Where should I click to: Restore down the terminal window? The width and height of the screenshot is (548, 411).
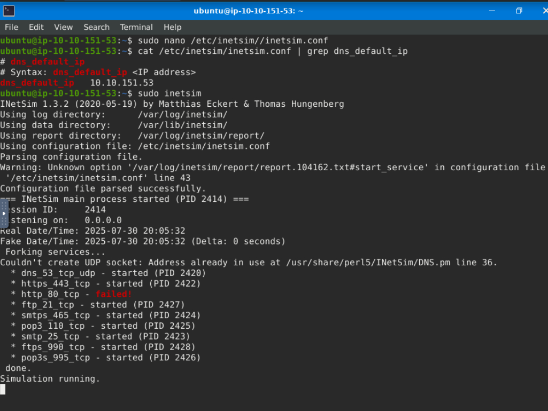[x=519, y=11]
